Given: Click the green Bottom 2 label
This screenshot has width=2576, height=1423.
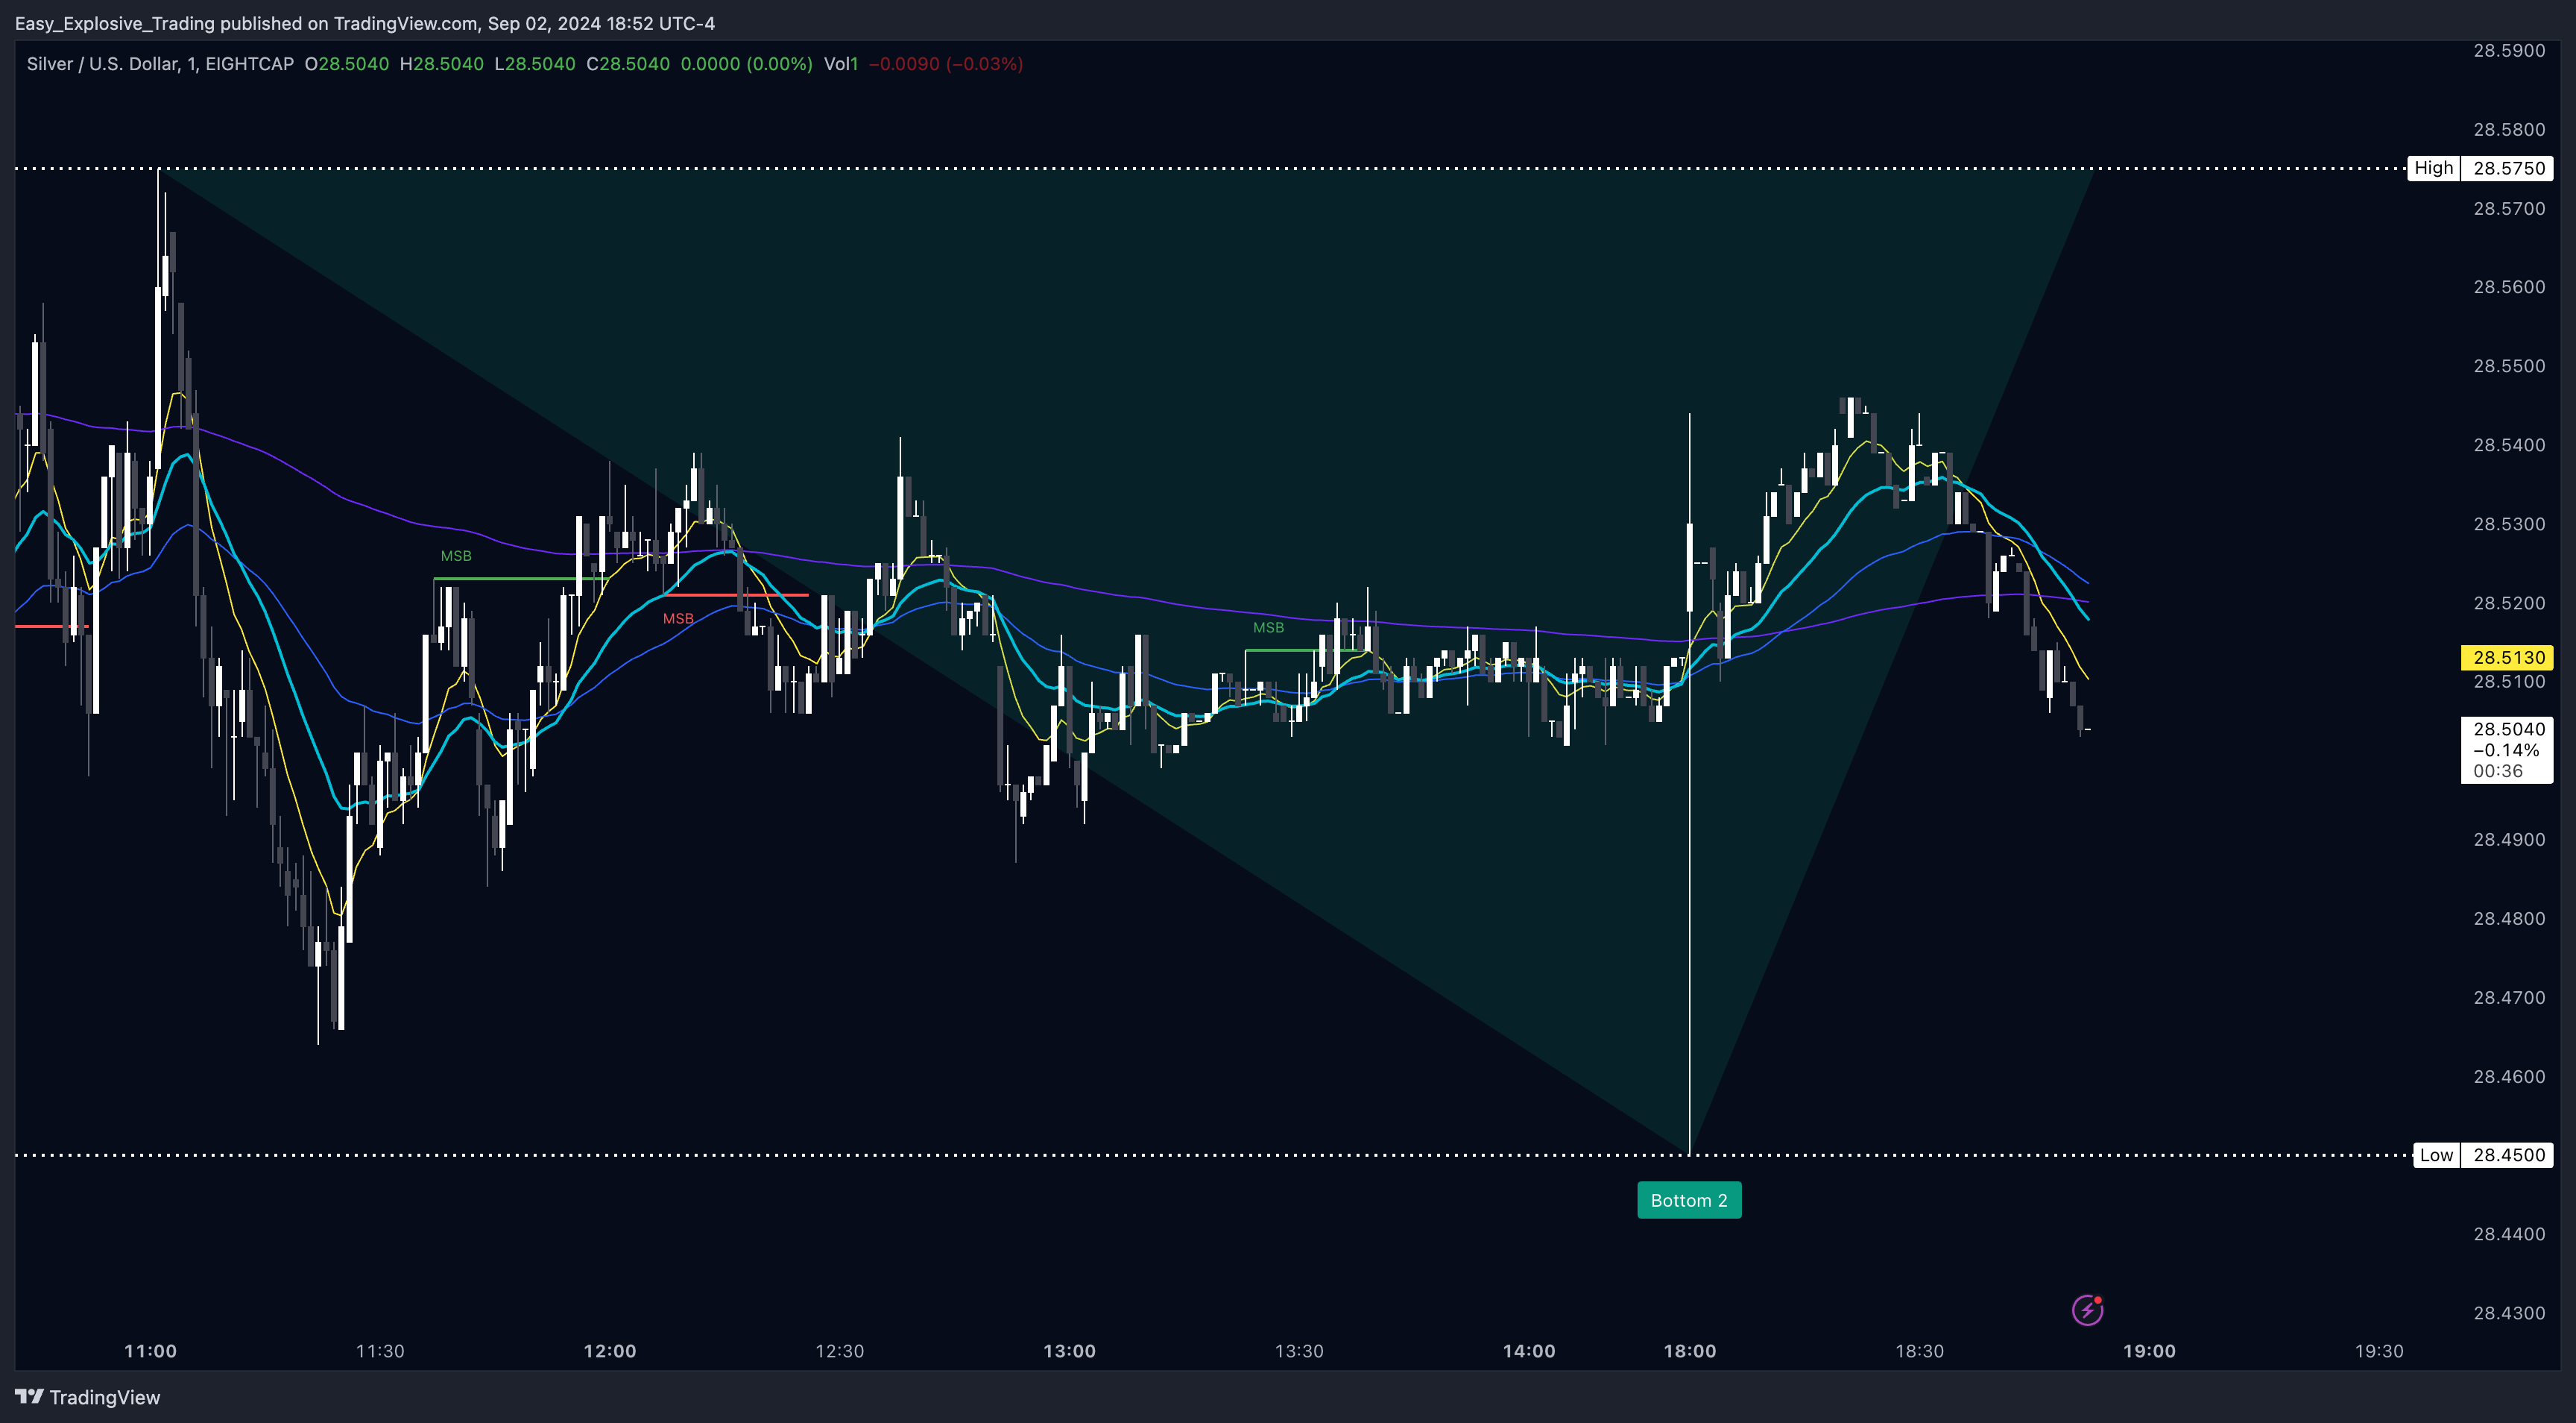Looking at the screenshot, I should coord(1689,1200).
